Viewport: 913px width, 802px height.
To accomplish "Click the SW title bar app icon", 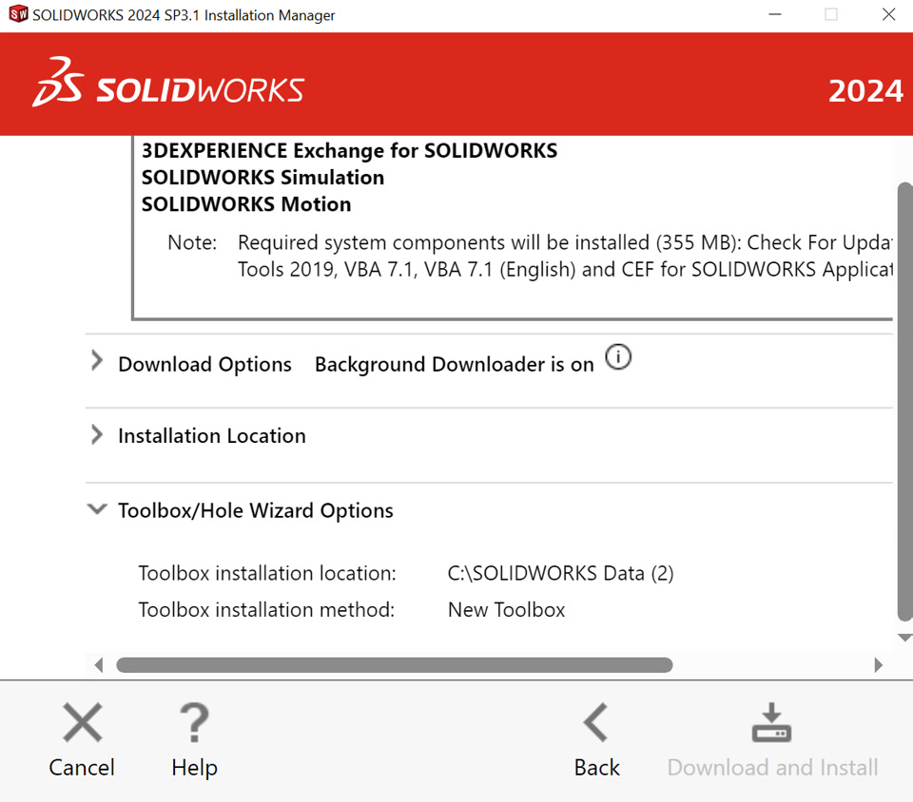I will tap(18, 15).
